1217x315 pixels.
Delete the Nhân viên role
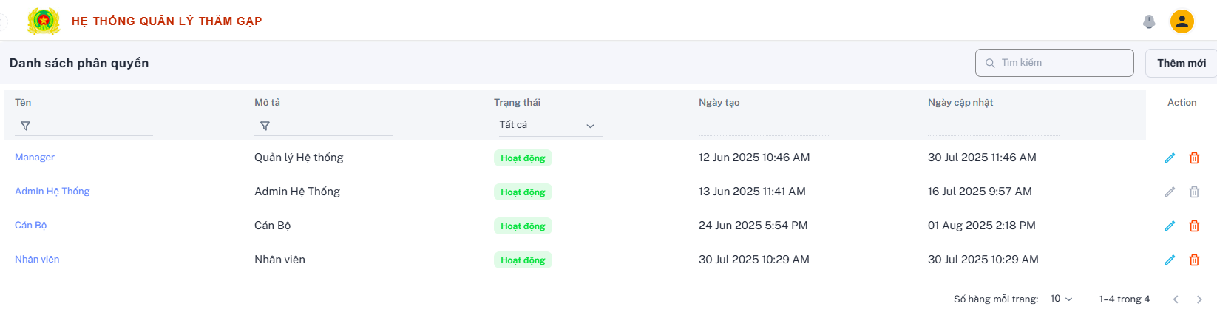tap(1194, 260)
